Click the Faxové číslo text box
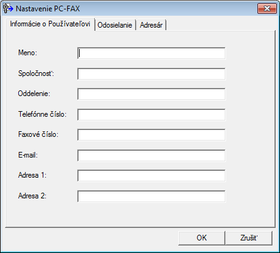This screenshot has height=253, width=280. (x=151, y=135)
